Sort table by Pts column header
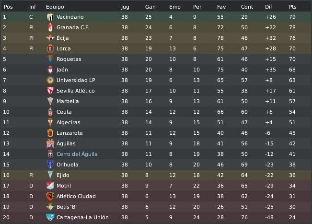The height and width of the screenshot is (224, 312). [293, 7]
